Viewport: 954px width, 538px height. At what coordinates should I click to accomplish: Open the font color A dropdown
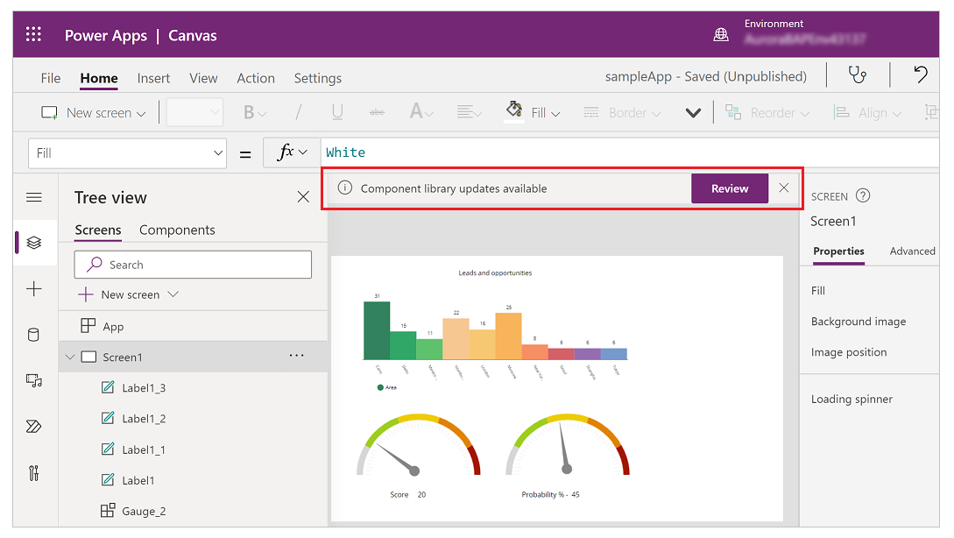coord(421,112)
